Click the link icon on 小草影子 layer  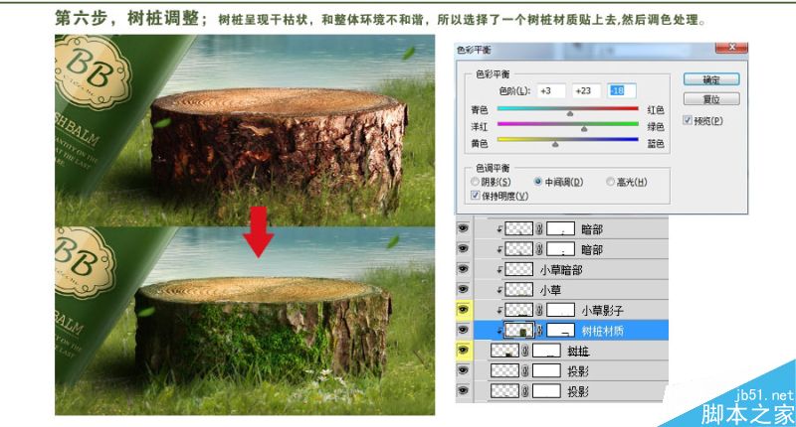539,310
